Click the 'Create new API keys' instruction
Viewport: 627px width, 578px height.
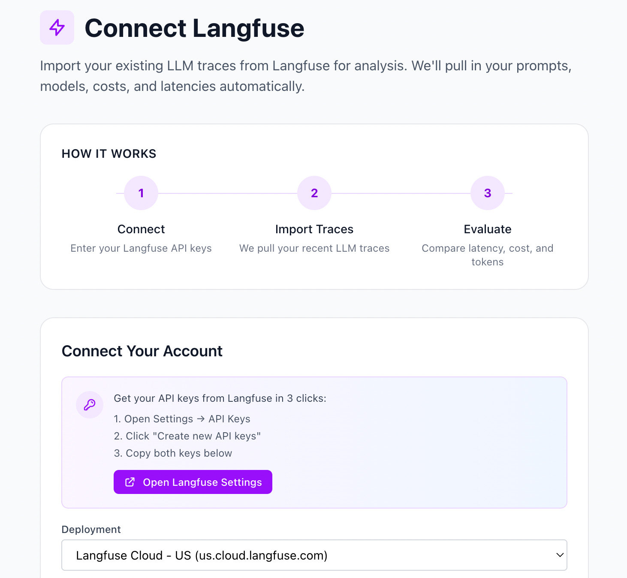187,436
